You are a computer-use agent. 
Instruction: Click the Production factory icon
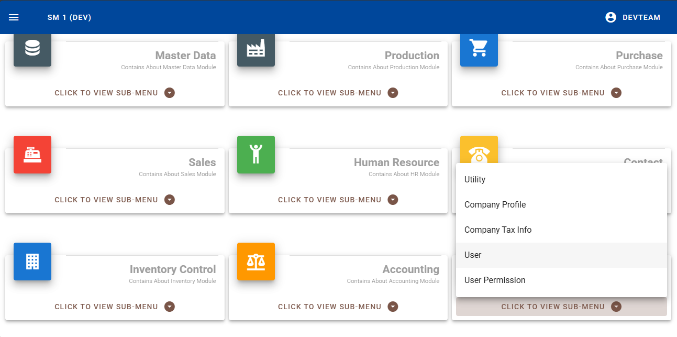pyautogui.click(x=256, y=48)
